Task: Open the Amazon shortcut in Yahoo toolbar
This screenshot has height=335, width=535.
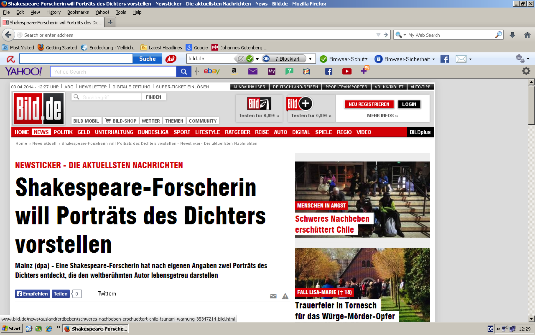Action: [234, 71]
